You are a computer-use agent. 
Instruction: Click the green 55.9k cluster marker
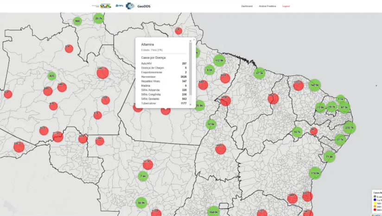click(141, 203)
